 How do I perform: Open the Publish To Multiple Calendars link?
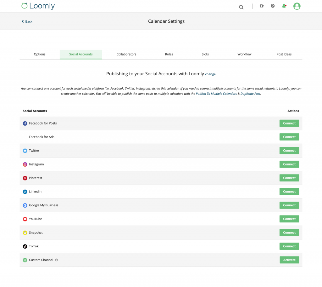[216, 94]
